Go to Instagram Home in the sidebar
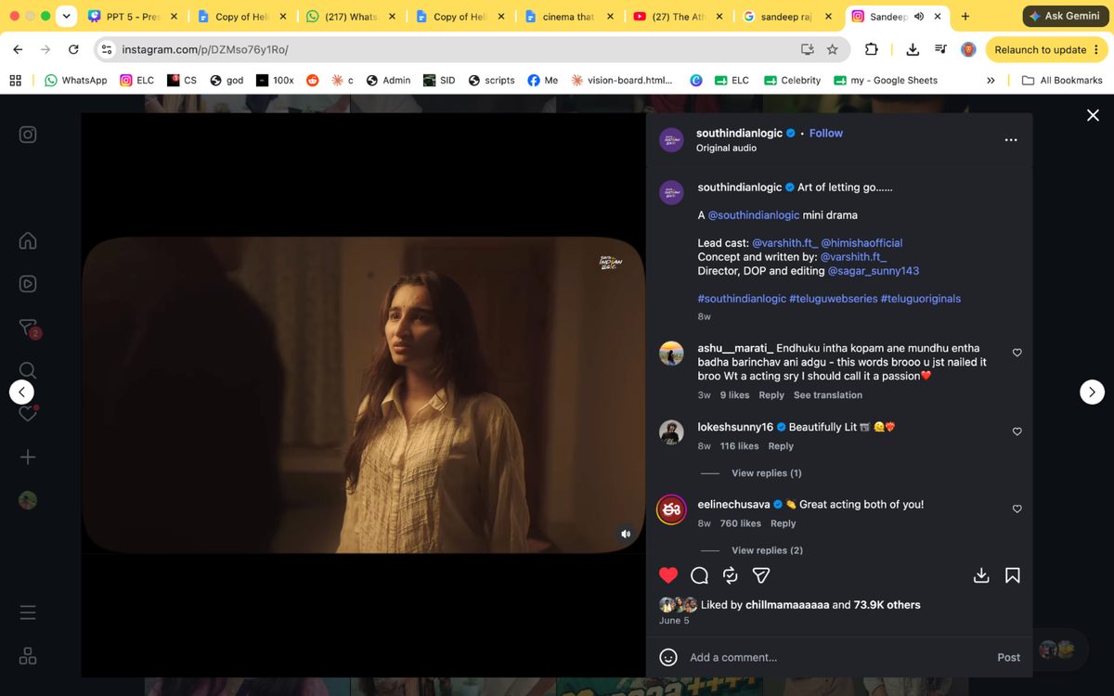The image size is (1114, 696). click(x=28, y=241)
